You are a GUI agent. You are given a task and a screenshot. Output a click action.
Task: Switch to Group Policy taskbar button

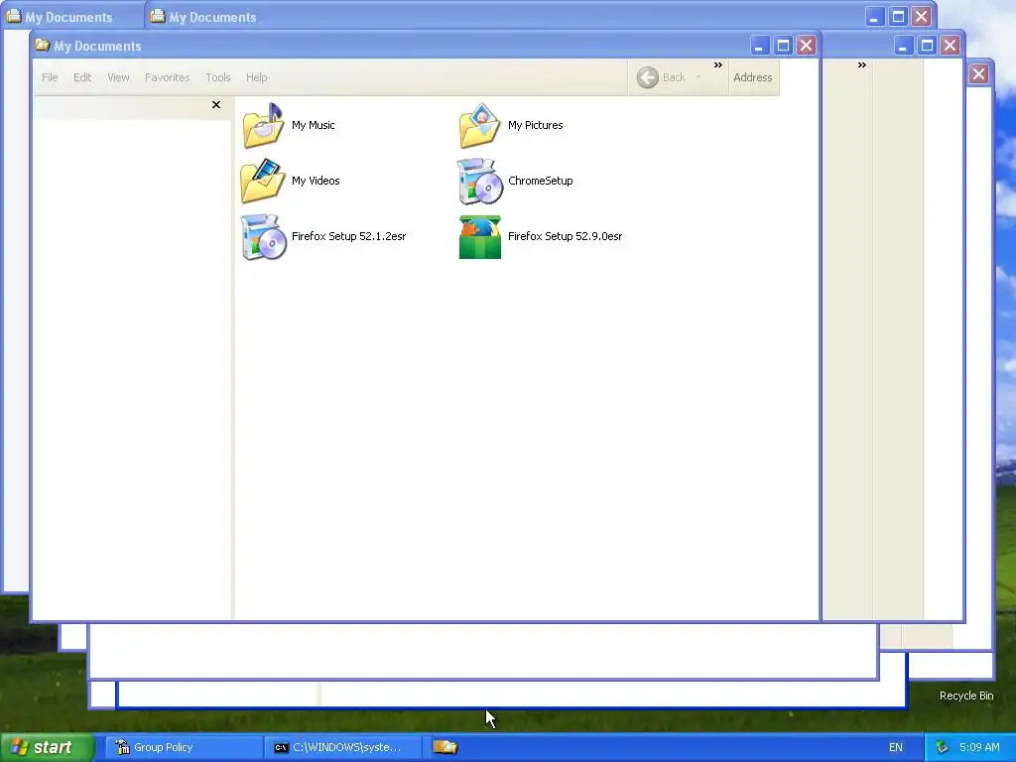pos(183,748)
